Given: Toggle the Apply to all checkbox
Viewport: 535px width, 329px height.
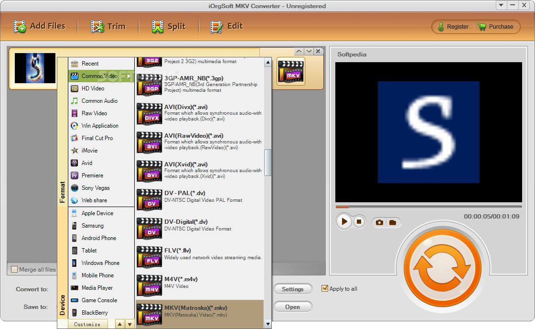Looking at the screenshot, I should [x=325, y=288].
